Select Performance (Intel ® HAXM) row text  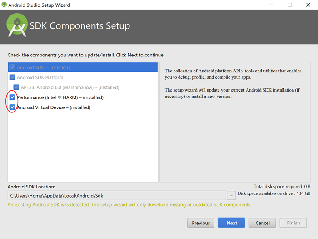point(60,97)
